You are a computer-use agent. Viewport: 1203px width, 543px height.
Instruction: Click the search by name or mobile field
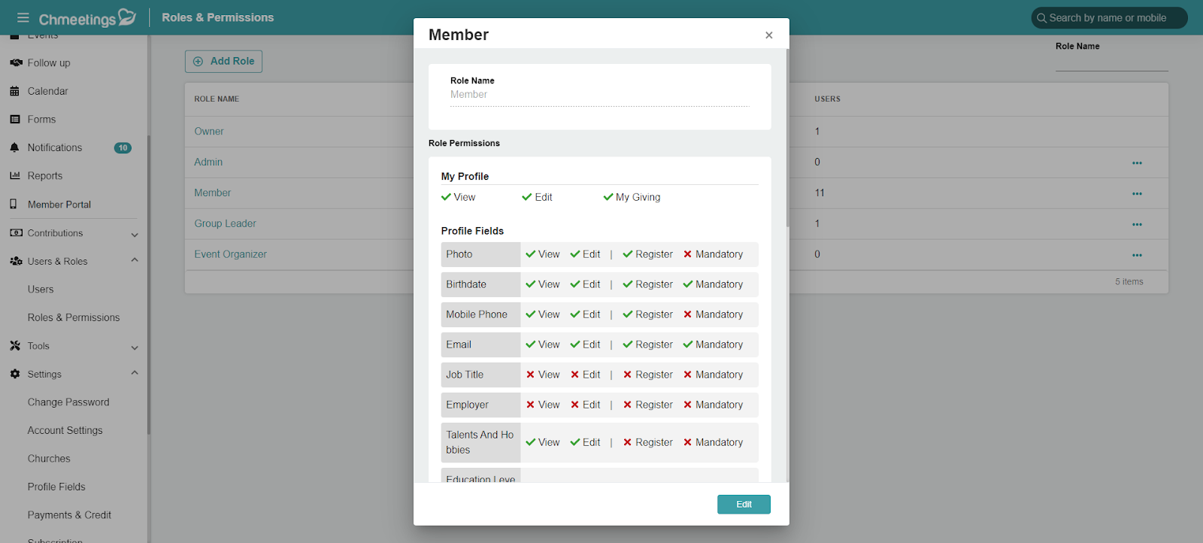click(x=1109, y=18)
